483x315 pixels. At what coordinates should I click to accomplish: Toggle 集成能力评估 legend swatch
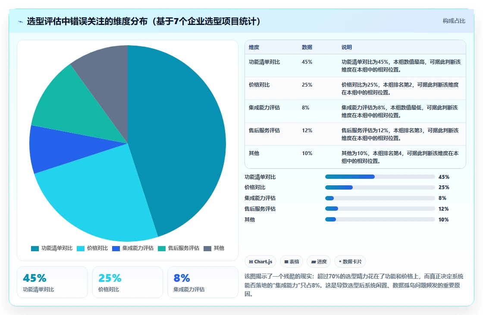(x=116, y=249)
